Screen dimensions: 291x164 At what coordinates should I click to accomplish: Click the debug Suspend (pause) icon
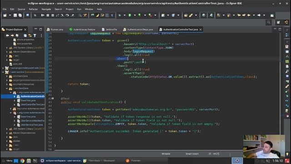point(48,15)
